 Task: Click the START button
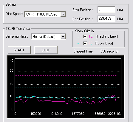(19, 50)
